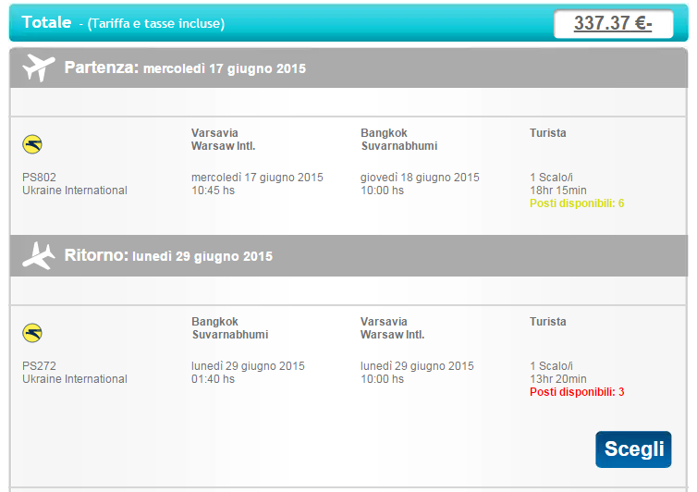697x492 pixels.
Task: Click 'Varsavia Warsaw Intl.' return destination
Action: [392, 328]
